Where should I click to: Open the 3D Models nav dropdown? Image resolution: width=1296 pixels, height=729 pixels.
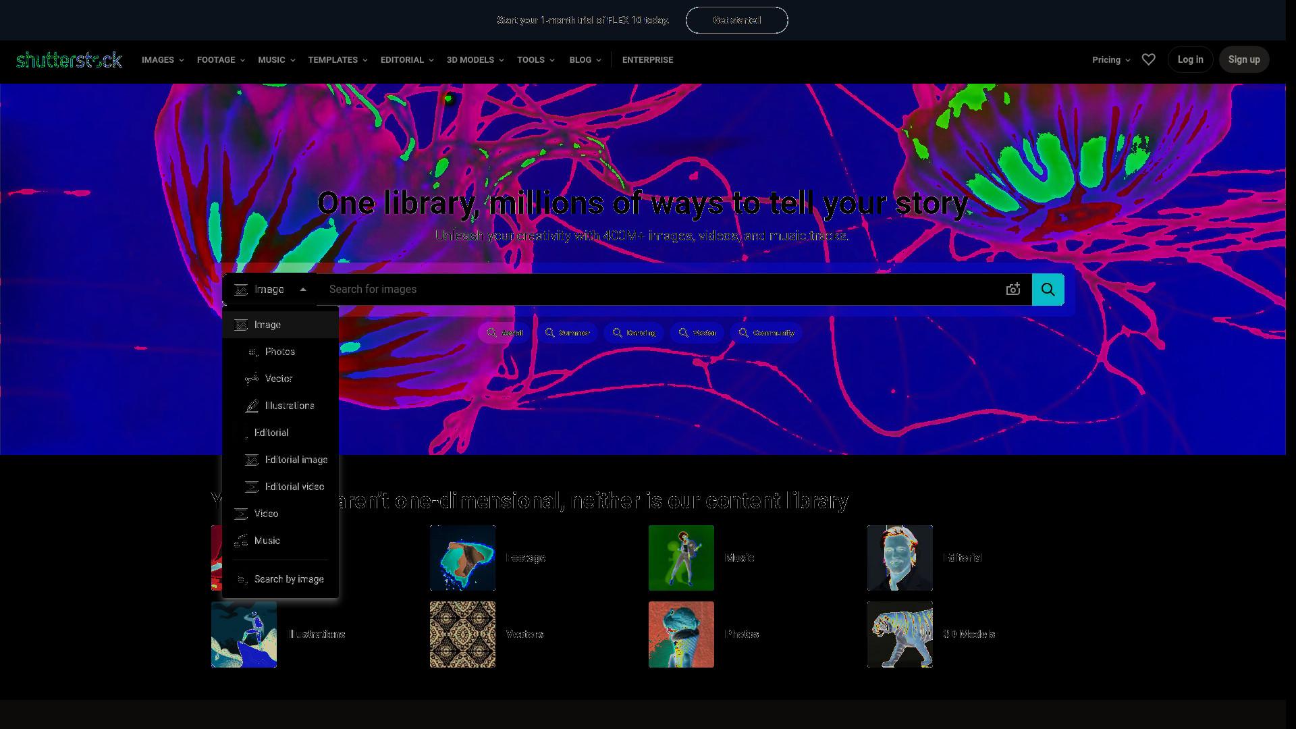[475, 59]
